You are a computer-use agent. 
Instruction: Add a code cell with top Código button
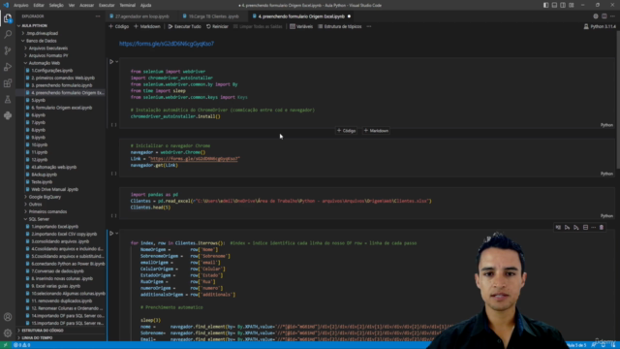coord(119,26)
